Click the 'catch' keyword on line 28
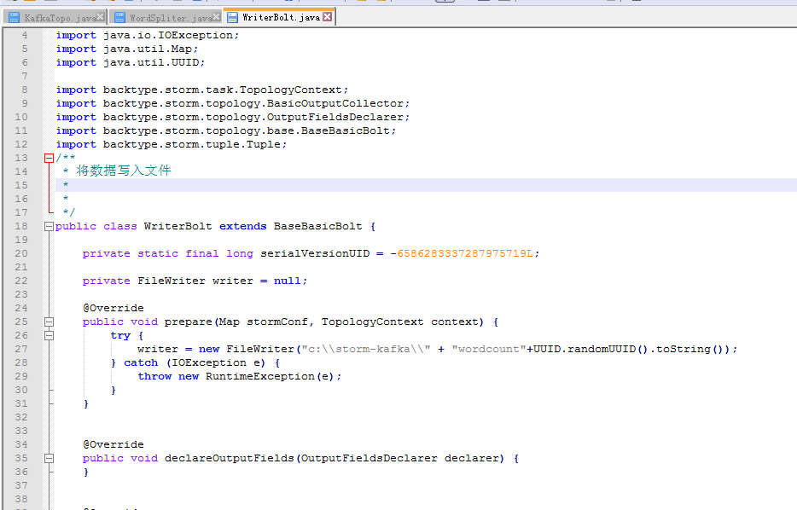Image resolution: width=797 pixels, height=510 pixels. tap(141, 362)
